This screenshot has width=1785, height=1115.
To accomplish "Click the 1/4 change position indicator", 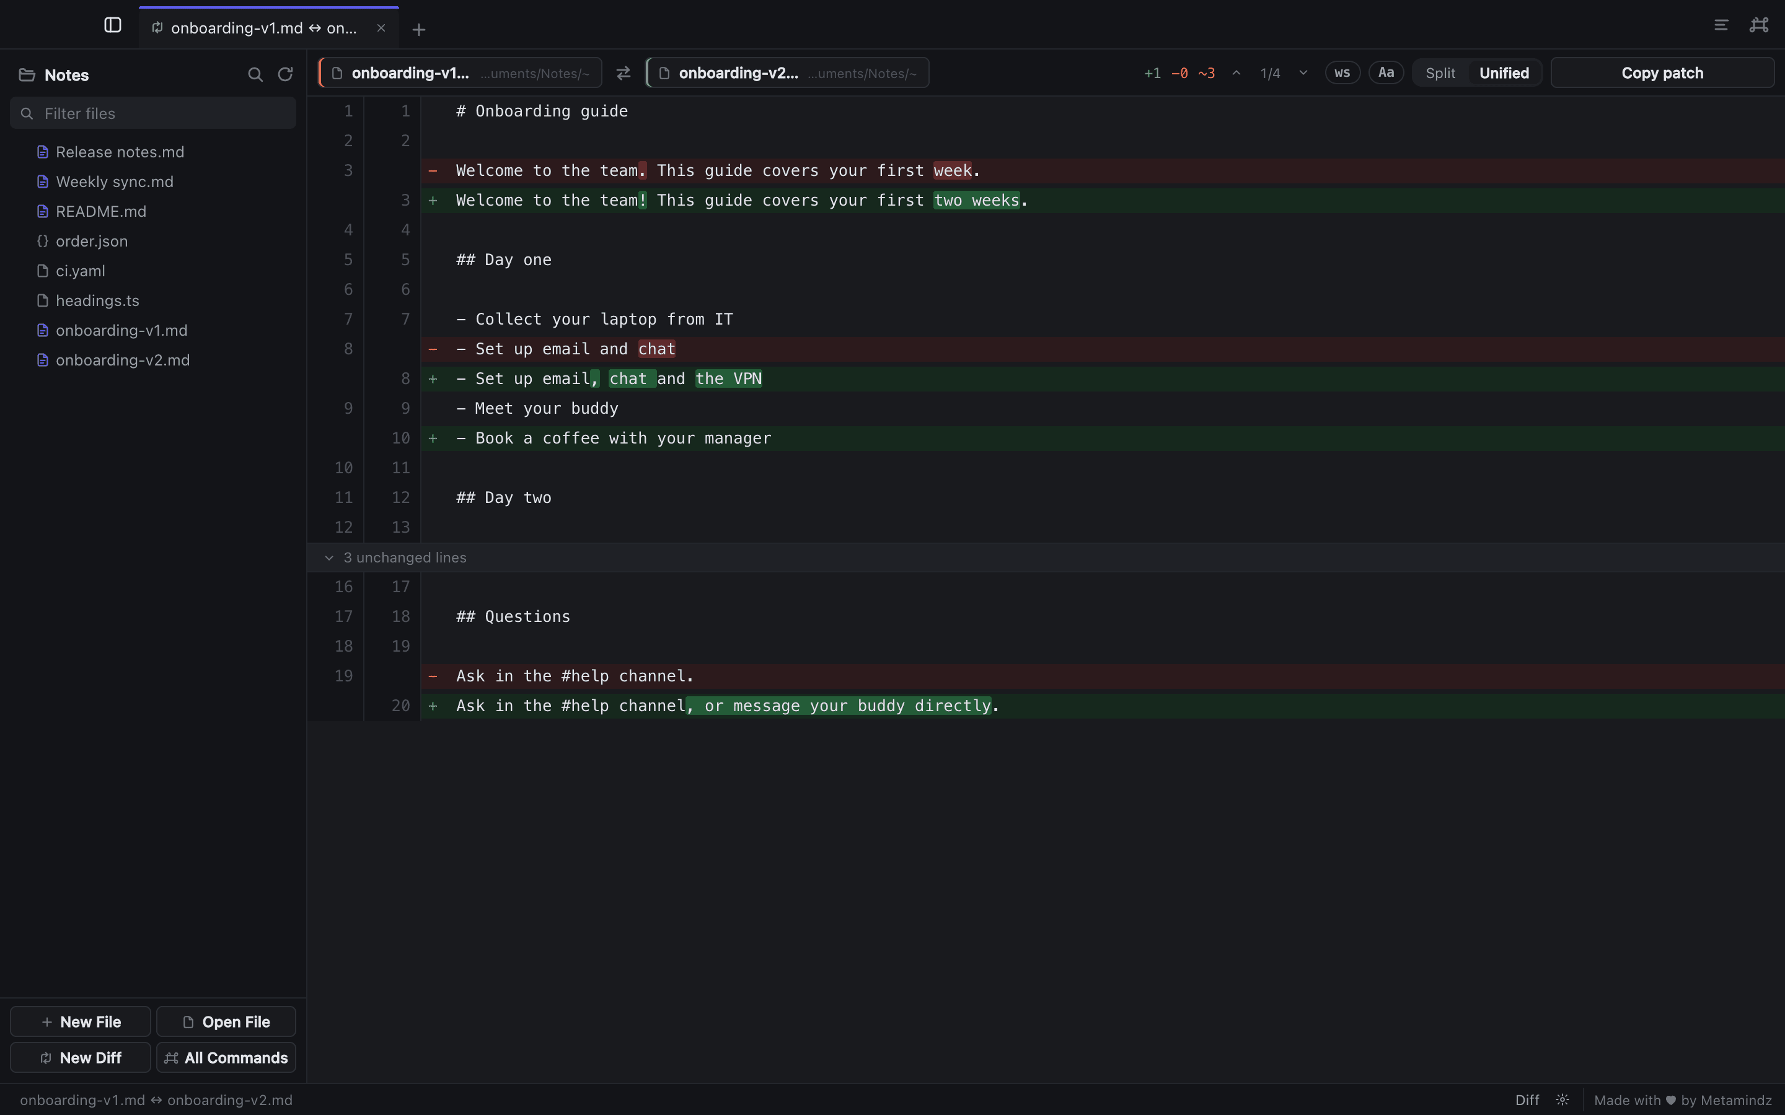I will pyautogui.click(x=1270, y=73).
